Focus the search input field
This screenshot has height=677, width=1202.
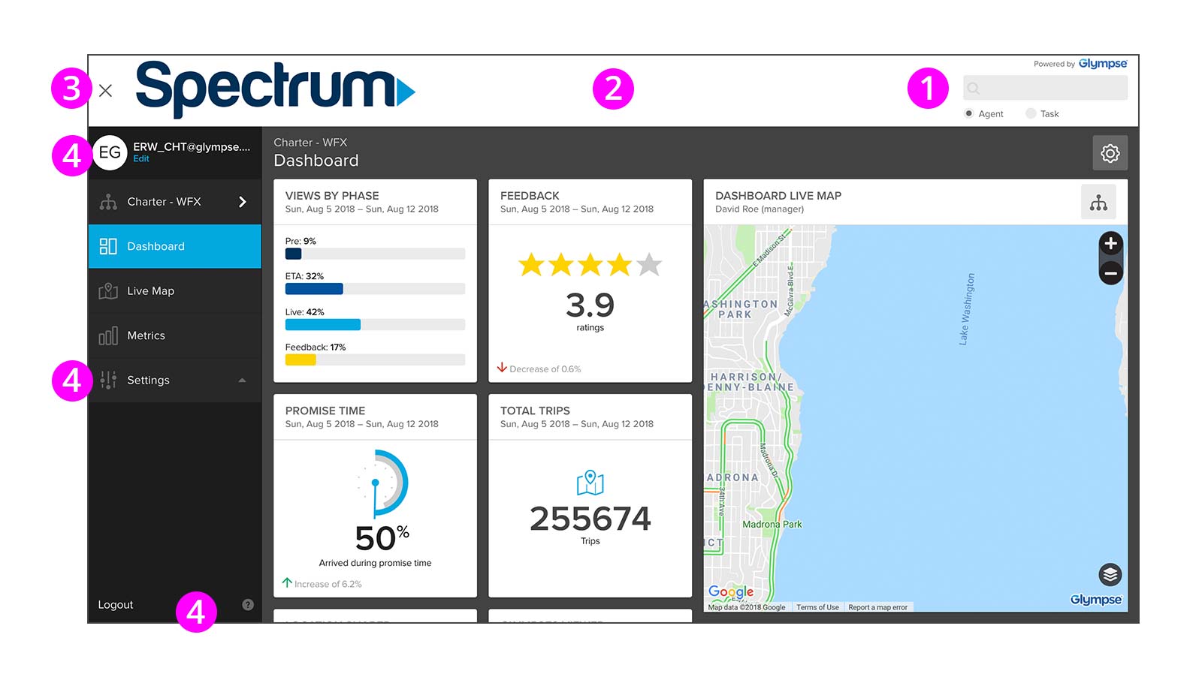pyautogui.click(x=1045, y=88)
